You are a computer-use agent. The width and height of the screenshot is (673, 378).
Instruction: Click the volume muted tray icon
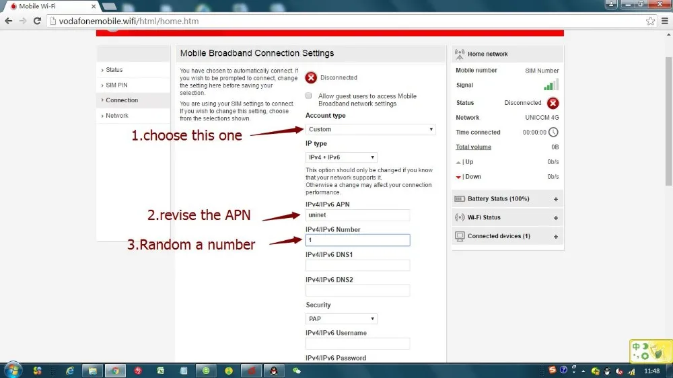tap(619, 371)
